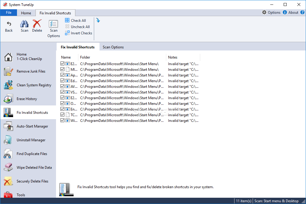Open Auto-Start Manager sidebar icon
306x204 pixels.
coord(8,126)
